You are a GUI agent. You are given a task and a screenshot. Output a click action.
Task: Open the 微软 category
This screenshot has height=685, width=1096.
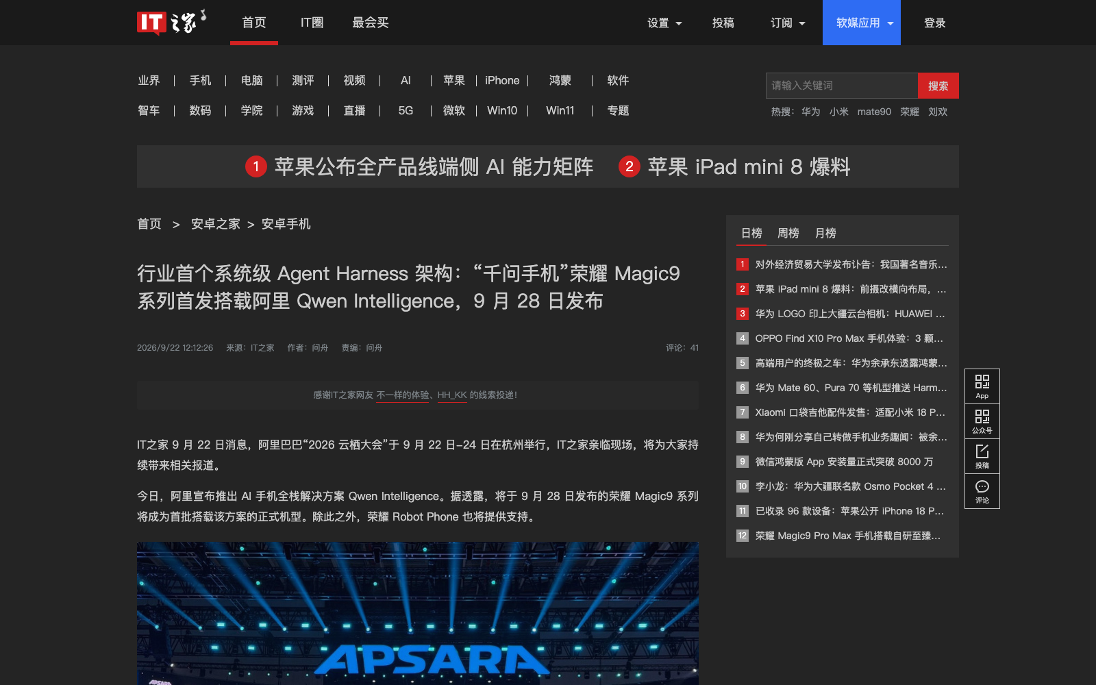[x=454, y=110]
